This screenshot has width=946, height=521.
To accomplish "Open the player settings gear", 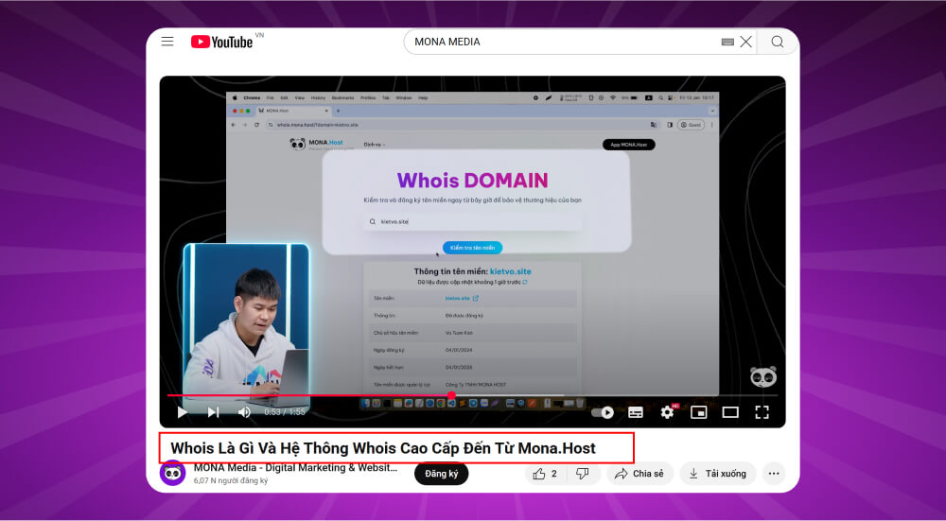I will coord(667,412).
